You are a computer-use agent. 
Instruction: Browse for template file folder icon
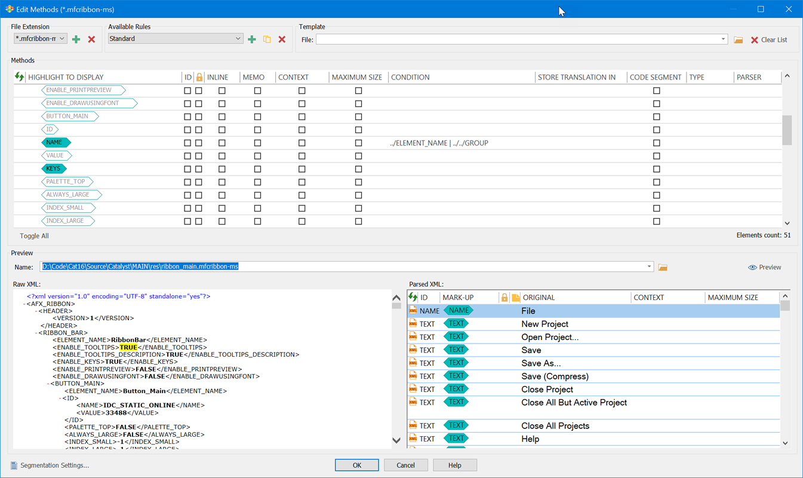click(739, 40)
